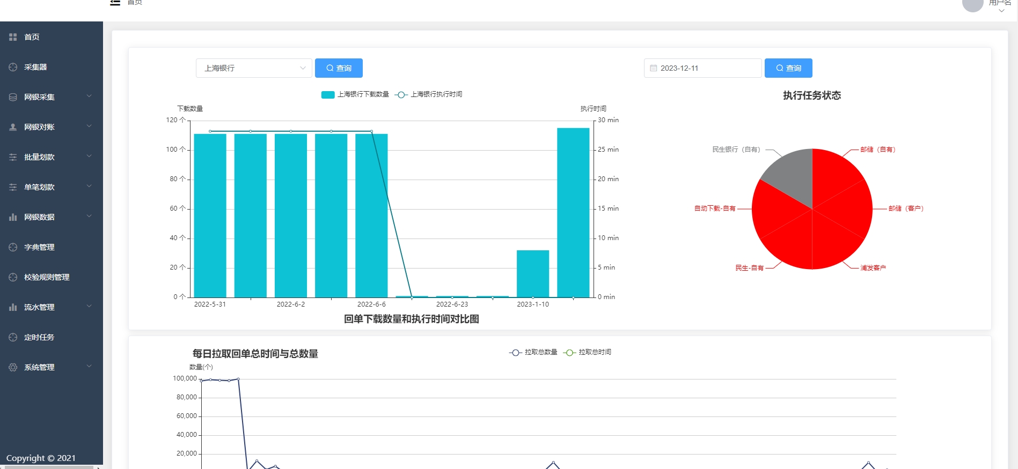The height and width of the screenshot is (469, 1018).
Task: Click the 邮储（客户） pie label
Action: point(906,209)
